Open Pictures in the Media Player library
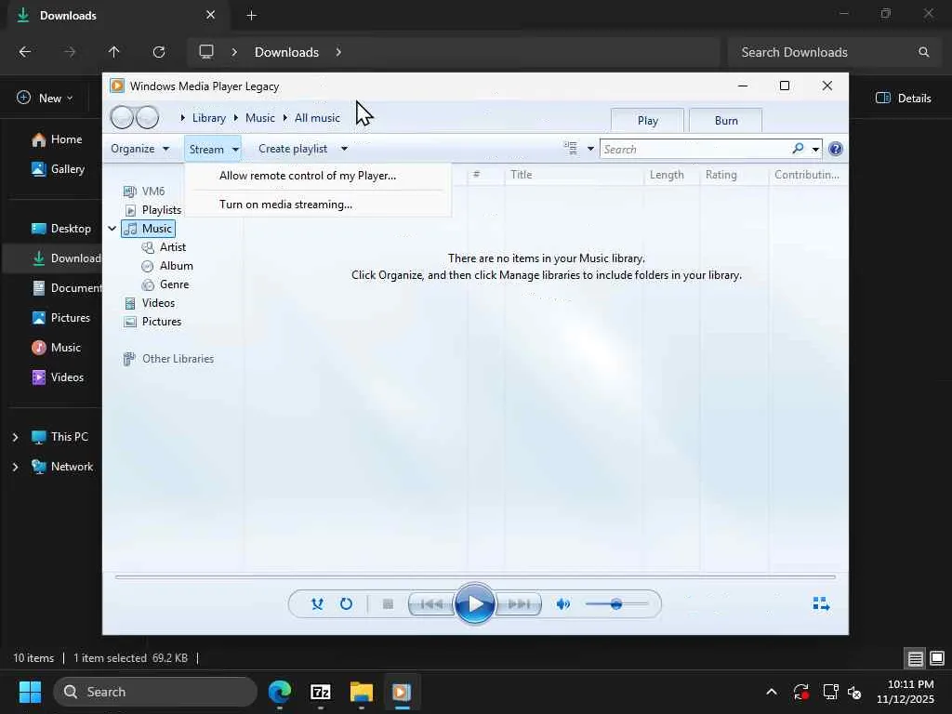Screen dimensions: 952x714 [x=152, y=322]
